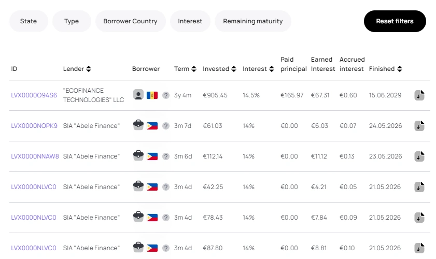Download document for loan LVX0000NNAW8
The image size is (436, 259).
419,156
